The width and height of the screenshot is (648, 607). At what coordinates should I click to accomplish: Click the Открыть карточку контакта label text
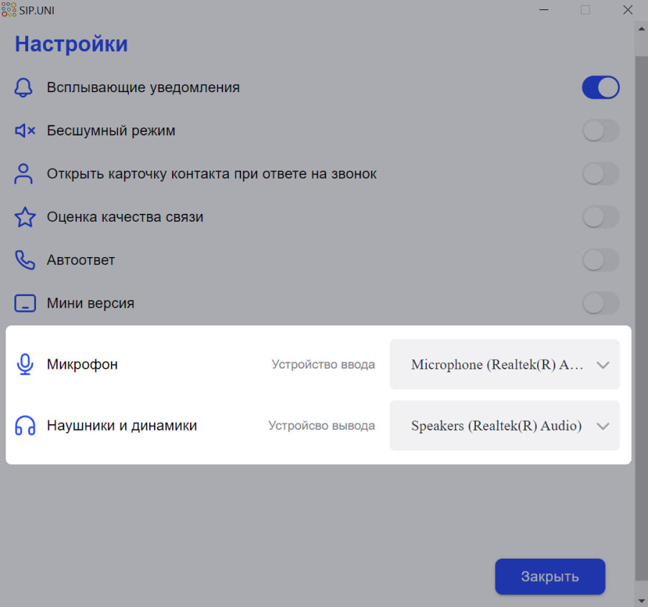[212, 174]
